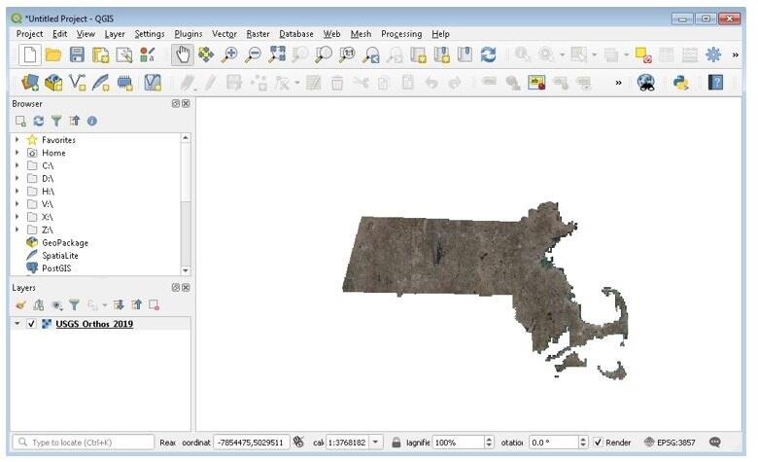Click the Save Project disk icon

[77, 56]
